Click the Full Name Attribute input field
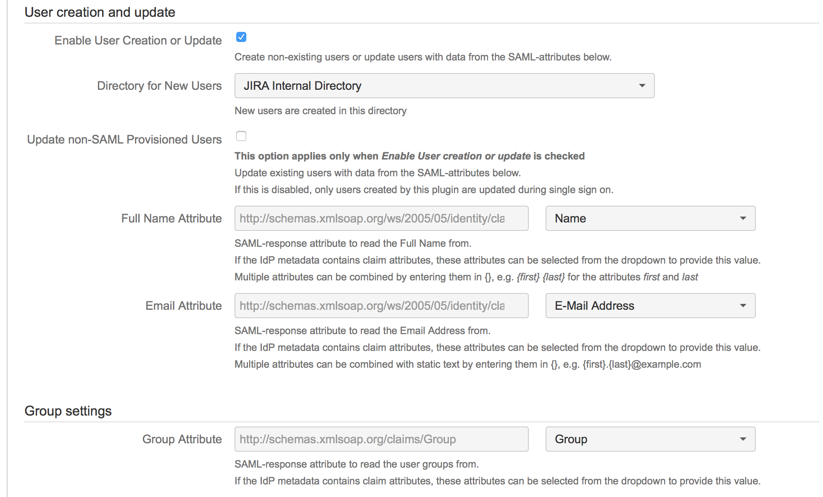Screen dimensions: 823x497 click(x=381, y=218)
